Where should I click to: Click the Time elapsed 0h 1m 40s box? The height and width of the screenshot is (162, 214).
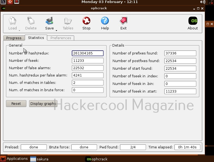click(x=187, y=147)
